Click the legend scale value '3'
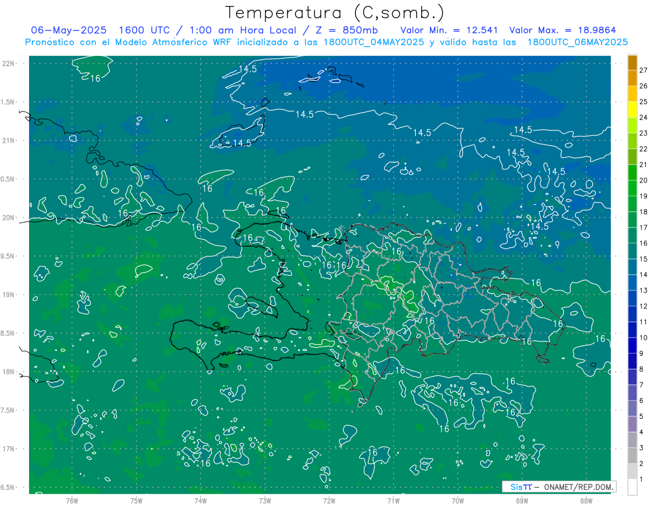The image size is (658, 508). coord(642,448)
